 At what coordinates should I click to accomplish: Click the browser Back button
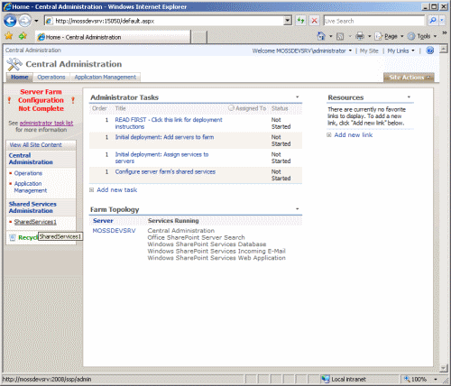click(10, 21)
